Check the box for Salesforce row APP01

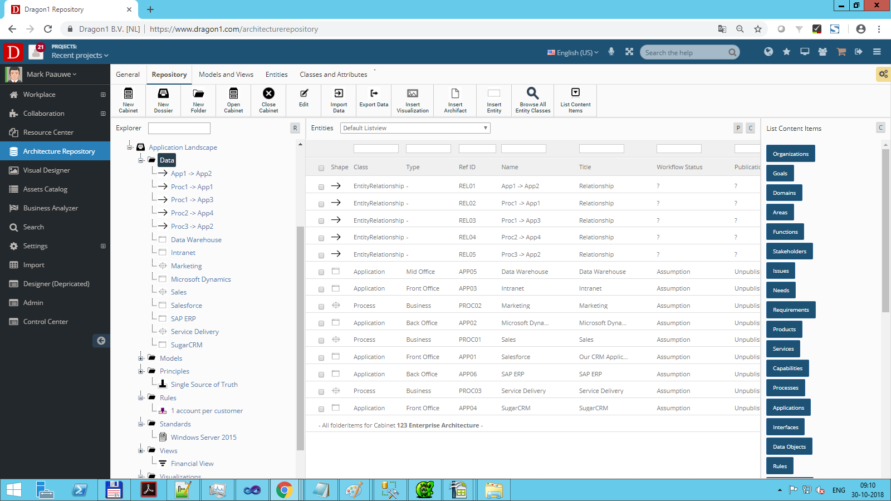(x=321, y=357)
